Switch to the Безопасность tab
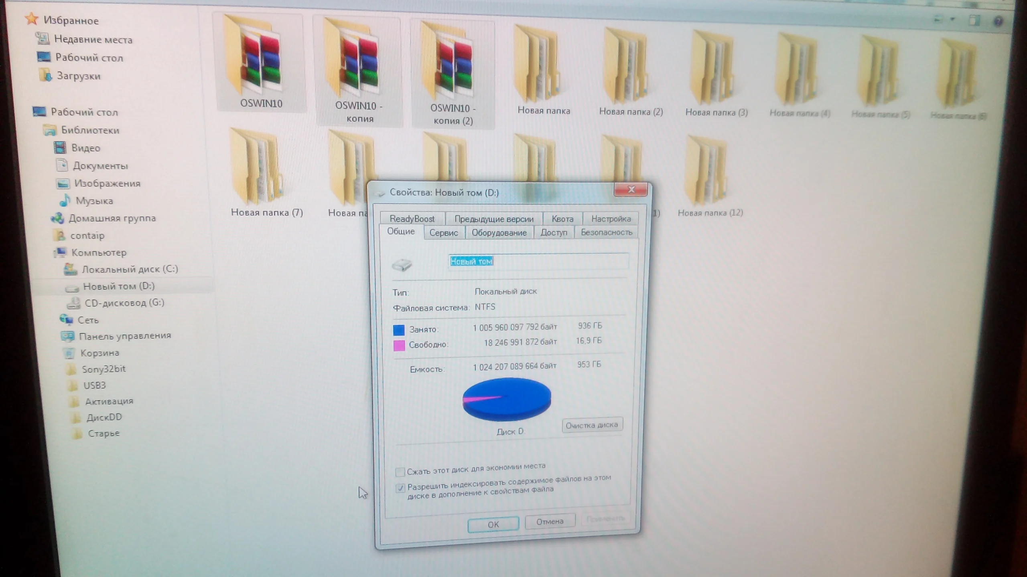 pyautogui.click(x=606, y=232)
